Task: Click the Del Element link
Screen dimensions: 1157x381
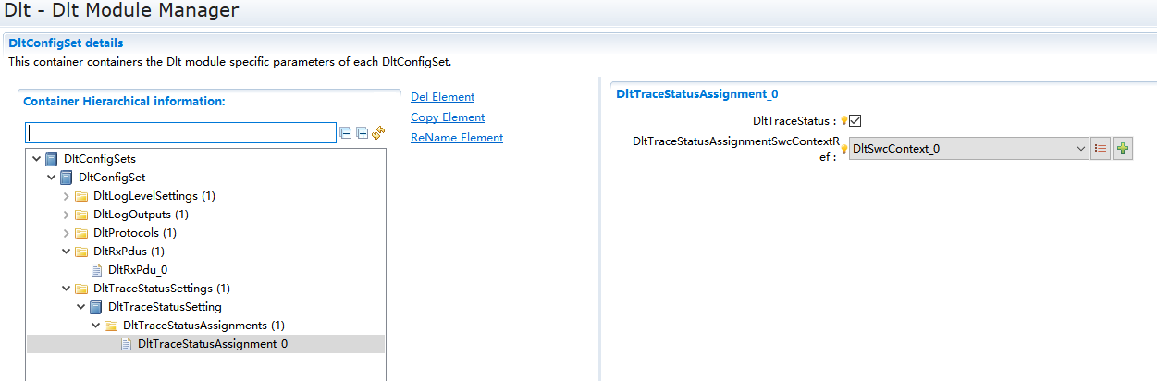Action: point(442,97)
